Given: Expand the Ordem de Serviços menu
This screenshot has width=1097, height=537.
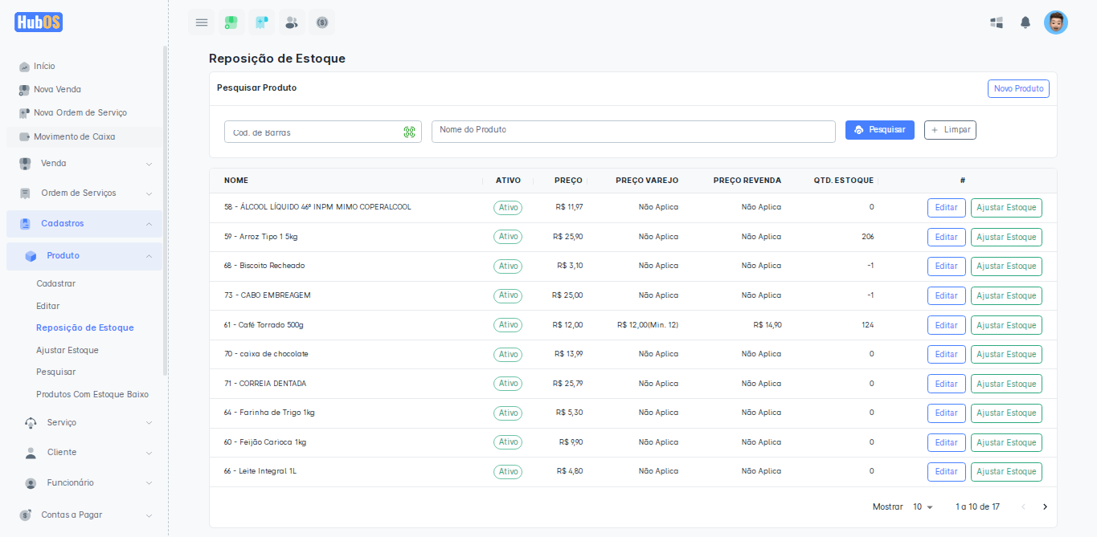Looking at the screenshot, I should click(84, 193).
